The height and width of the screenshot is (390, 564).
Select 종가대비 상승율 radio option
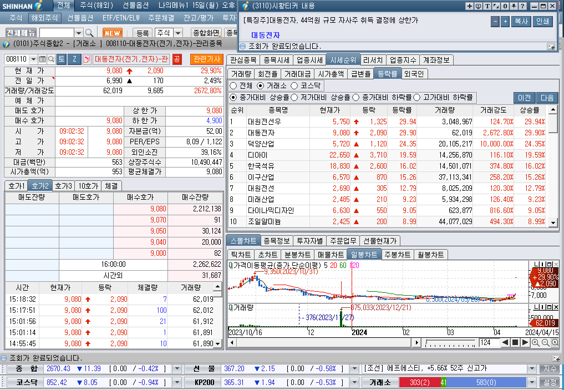point(233,97)
